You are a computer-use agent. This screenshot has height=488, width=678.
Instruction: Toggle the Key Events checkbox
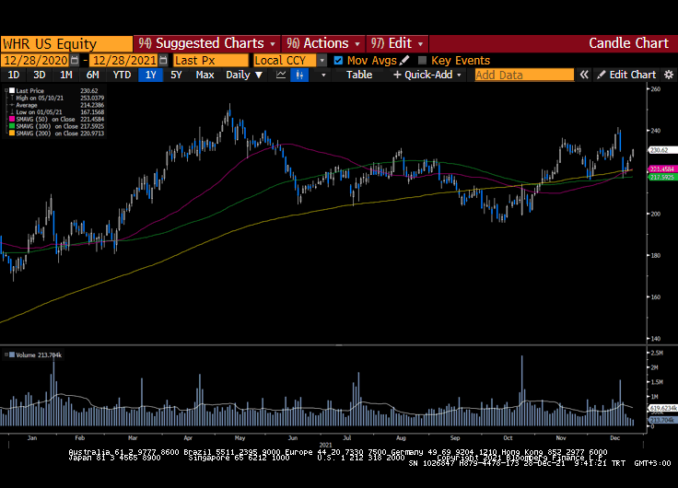click(x=423, y=61)
